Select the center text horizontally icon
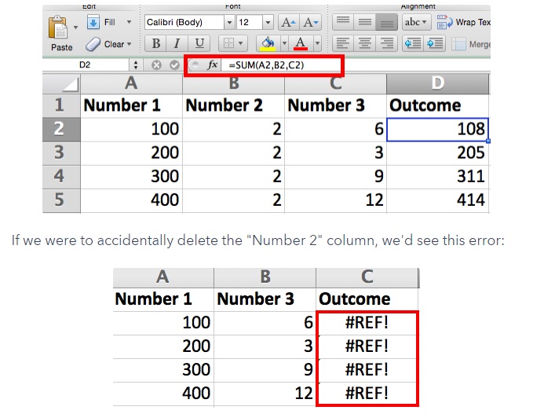 click(365, 43)
